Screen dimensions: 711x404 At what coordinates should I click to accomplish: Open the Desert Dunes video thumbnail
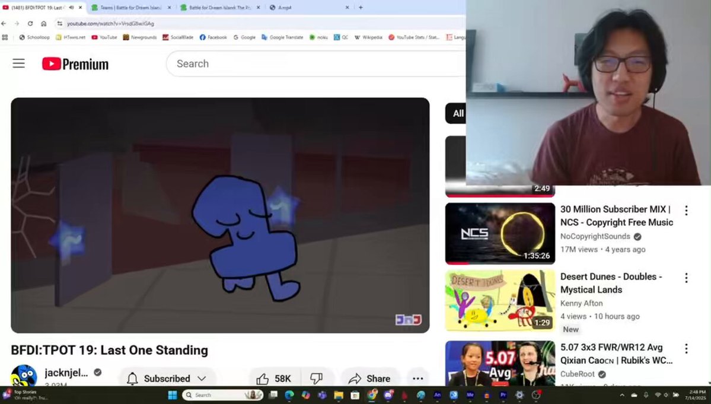pyautogui.click(x=500, y=301)
